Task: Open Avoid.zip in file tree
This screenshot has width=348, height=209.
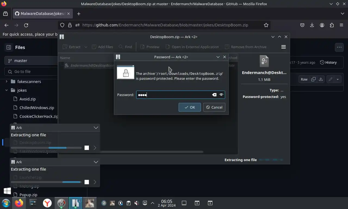Action: pos(27,99)
